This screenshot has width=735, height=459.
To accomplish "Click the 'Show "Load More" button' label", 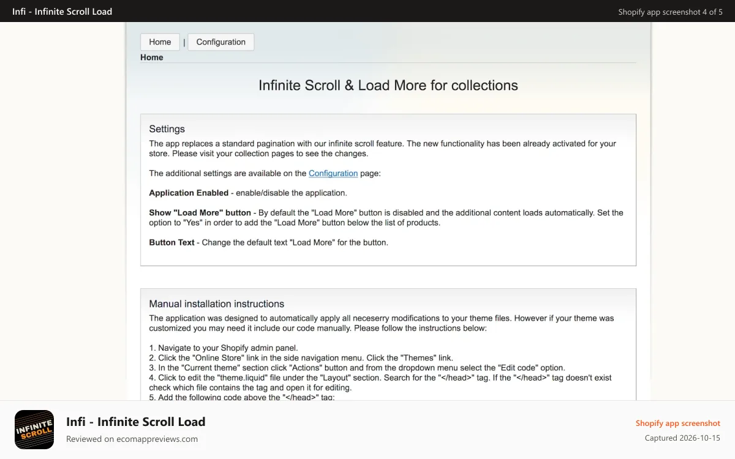I will coord(200,212).
